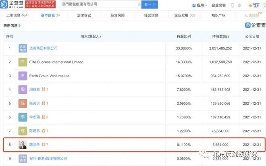The image size is (266, 166).
Task: Open shareholder 陈婉珍 profile link
Action: [x=35, y=131]
